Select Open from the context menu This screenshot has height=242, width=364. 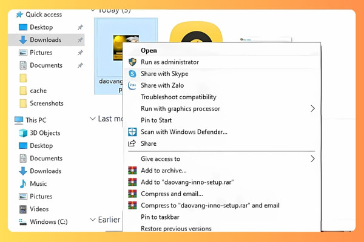tap(149, 50)
